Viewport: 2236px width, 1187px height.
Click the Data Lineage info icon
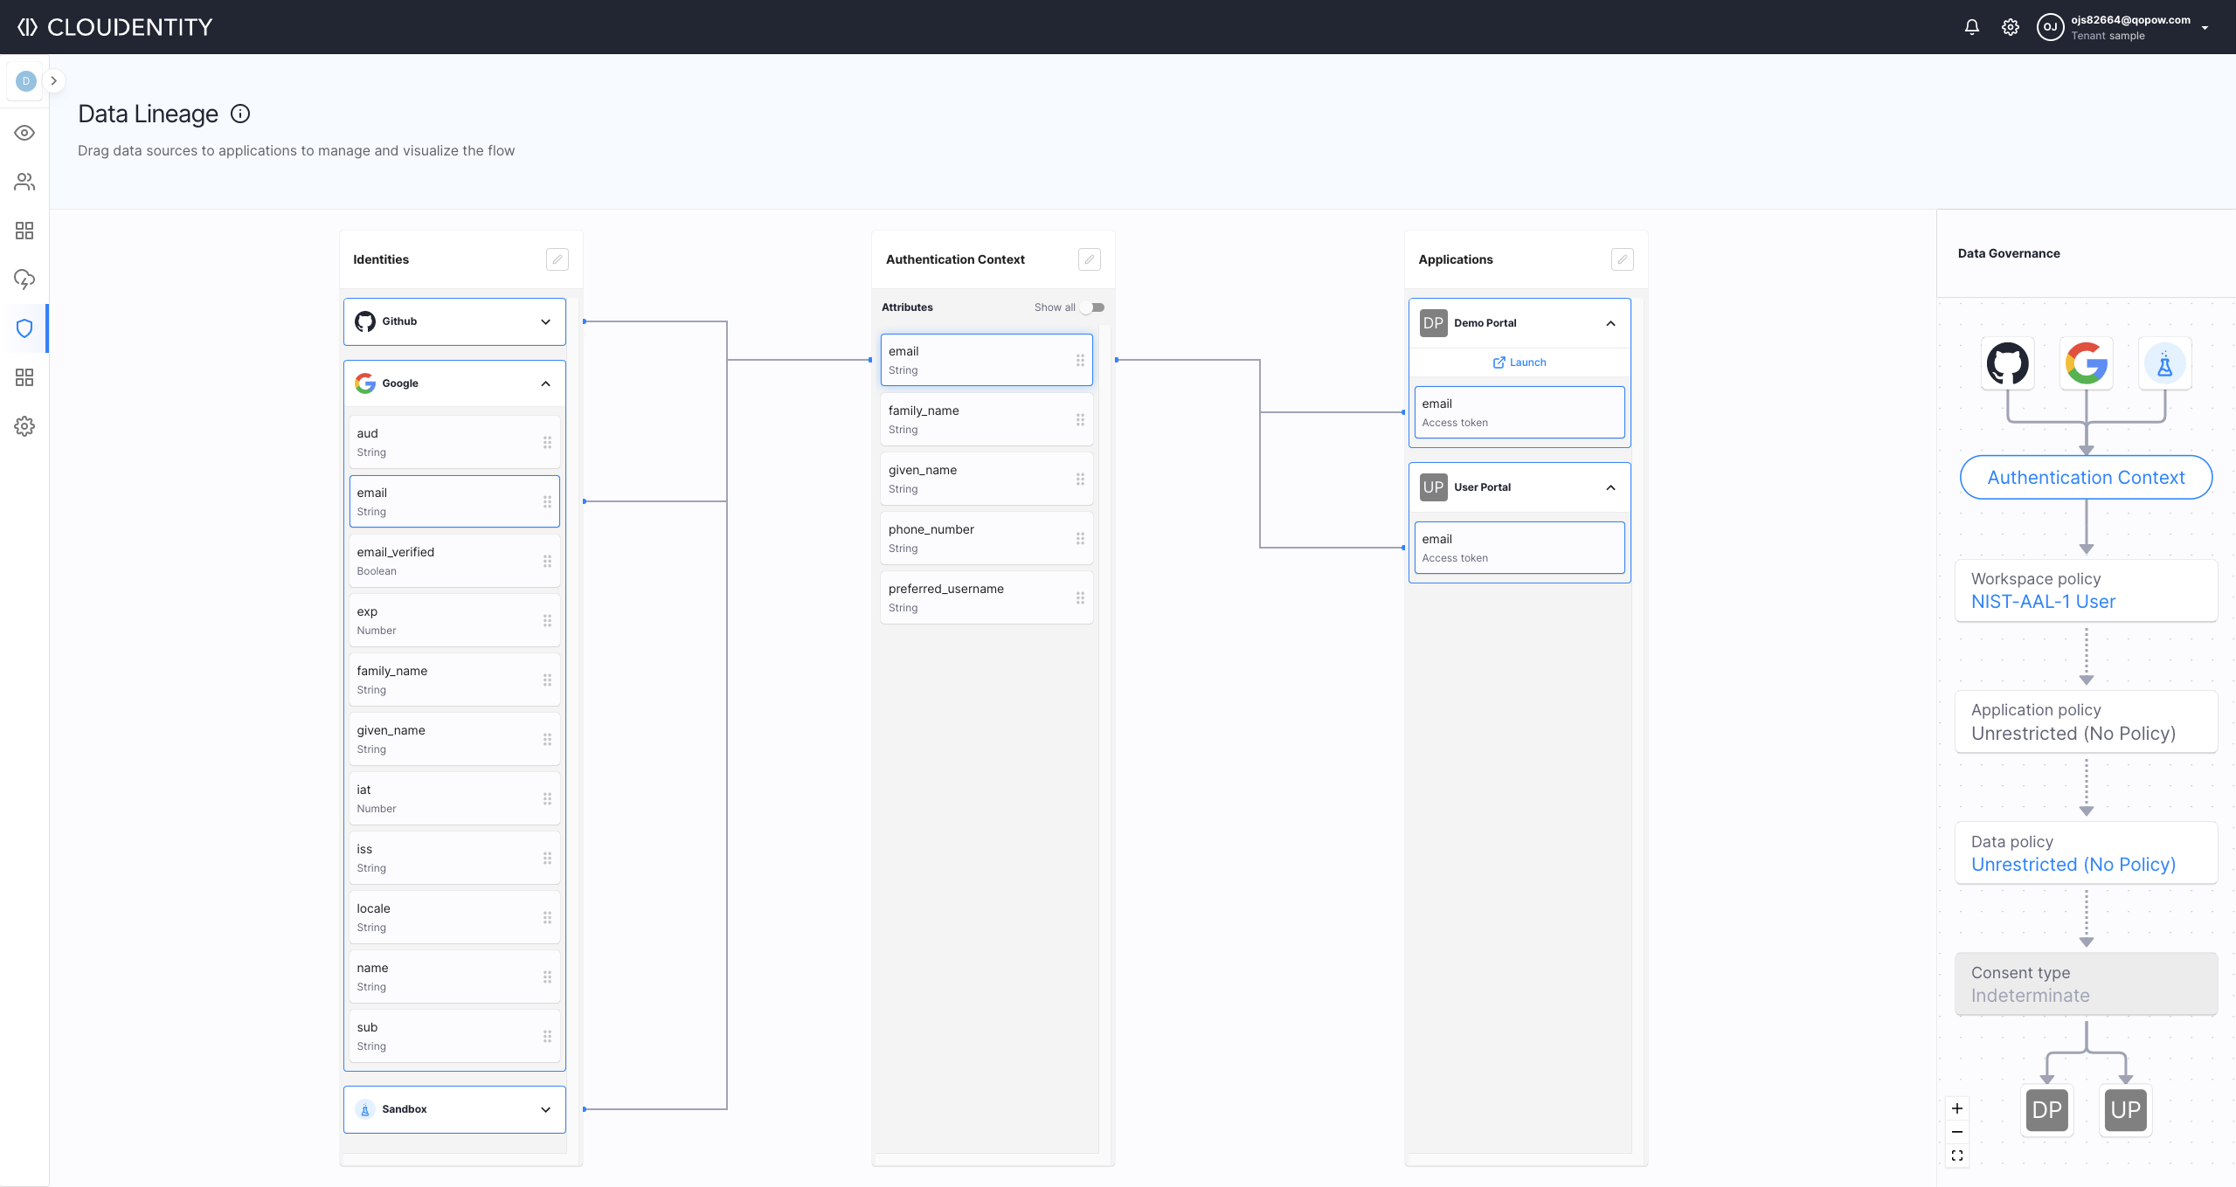click(240, 114)
